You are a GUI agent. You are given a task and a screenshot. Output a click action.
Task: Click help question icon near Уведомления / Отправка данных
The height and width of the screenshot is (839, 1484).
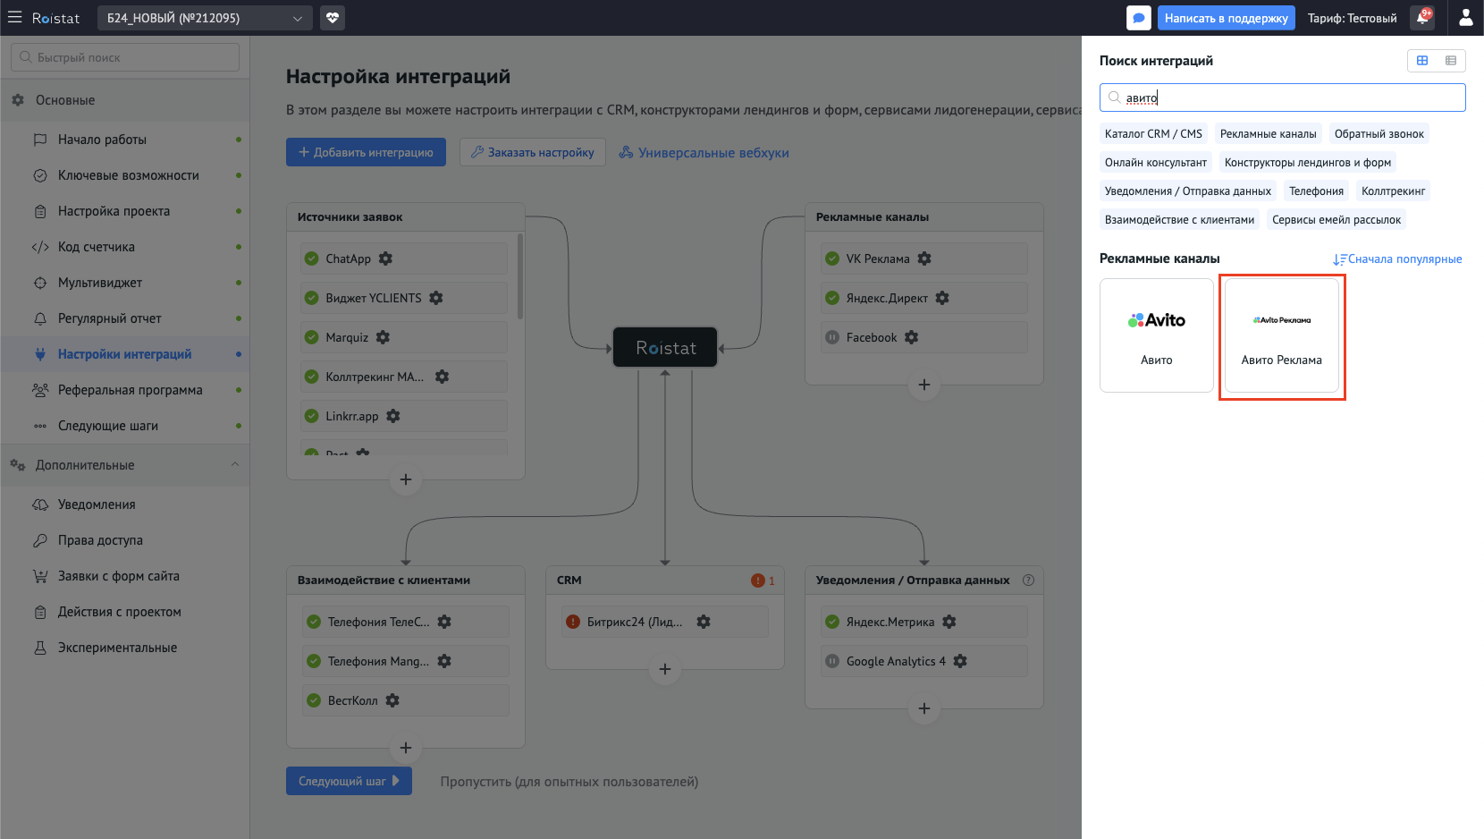coord(1028,580)
